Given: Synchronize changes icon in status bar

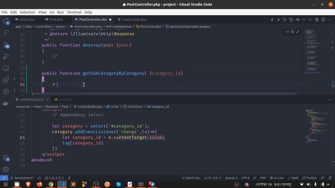Looking at the screenshot, I should pos(39,178).
